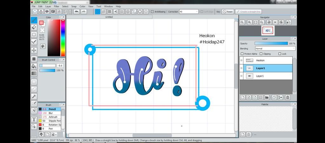Open the File menu
325x143 pixels.
(34, 6)
